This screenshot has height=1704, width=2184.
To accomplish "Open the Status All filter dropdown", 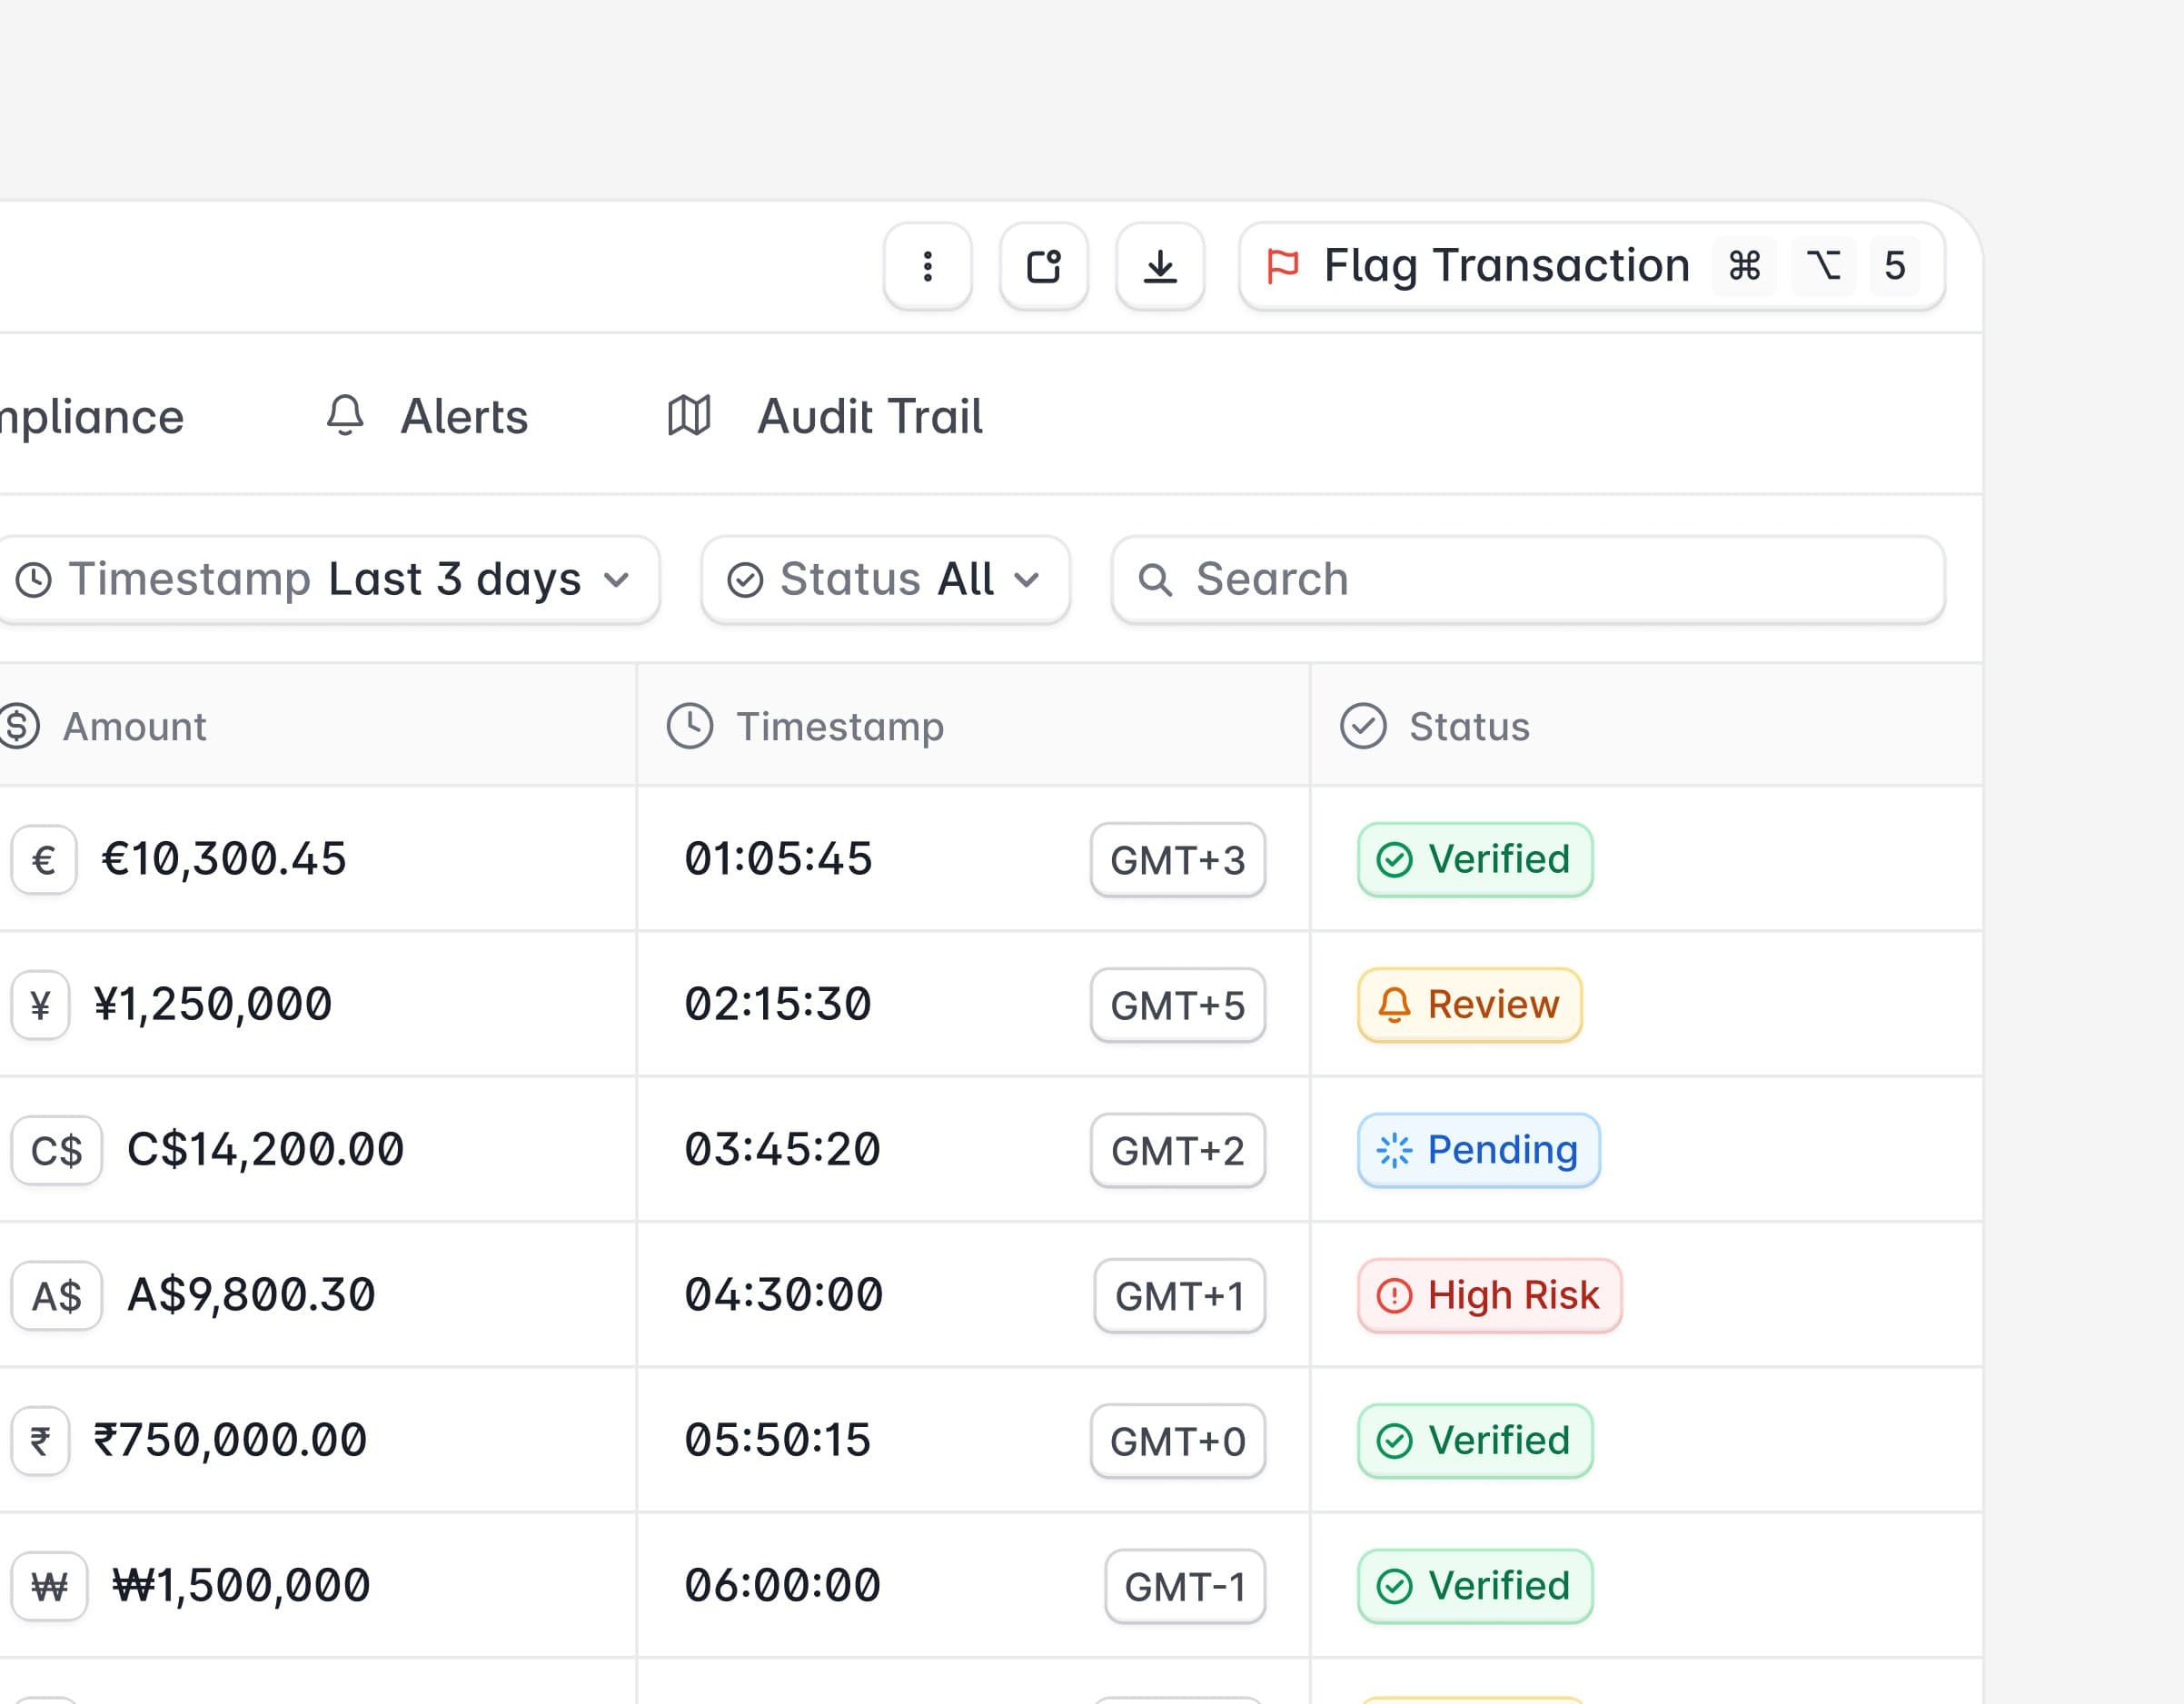I will point(885,580).
